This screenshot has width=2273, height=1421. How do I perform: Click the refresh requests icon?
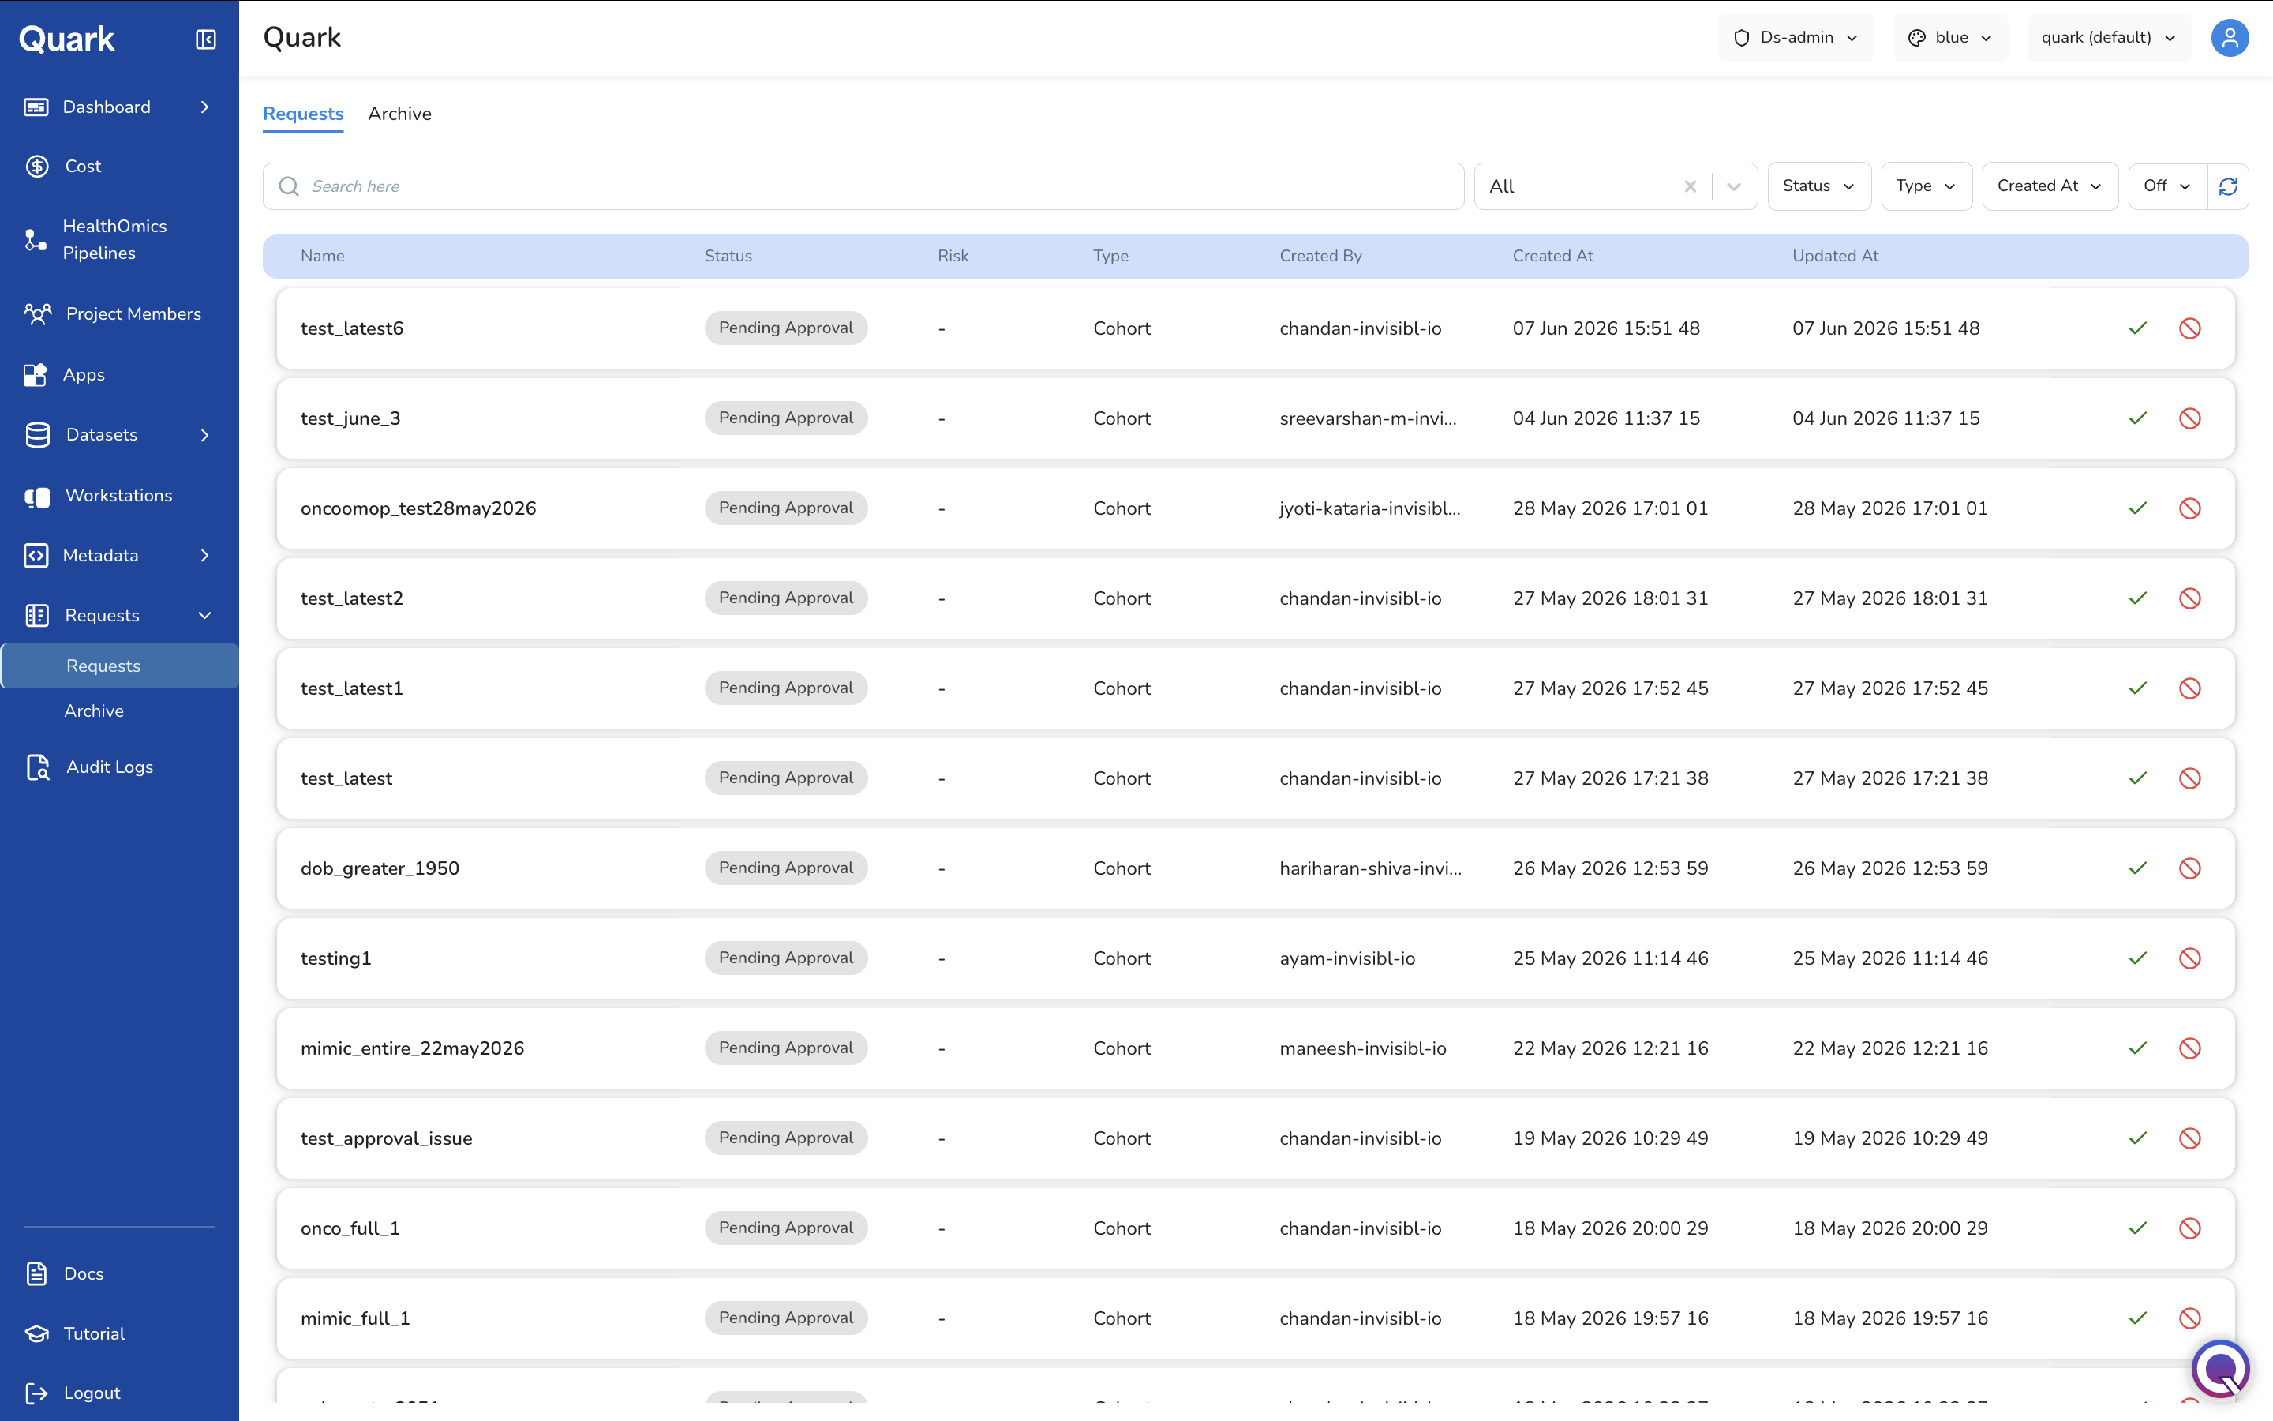pos(2228,186)
